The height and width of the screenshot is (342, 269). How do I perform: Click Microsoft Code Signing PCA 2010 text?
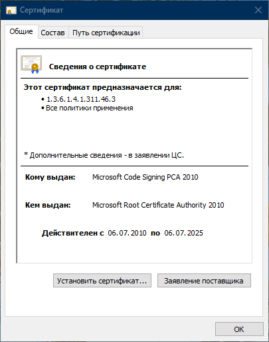145,177
